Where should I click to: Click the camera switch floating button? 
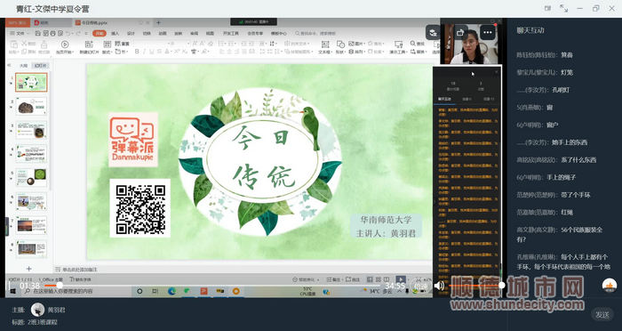[433, 33]
